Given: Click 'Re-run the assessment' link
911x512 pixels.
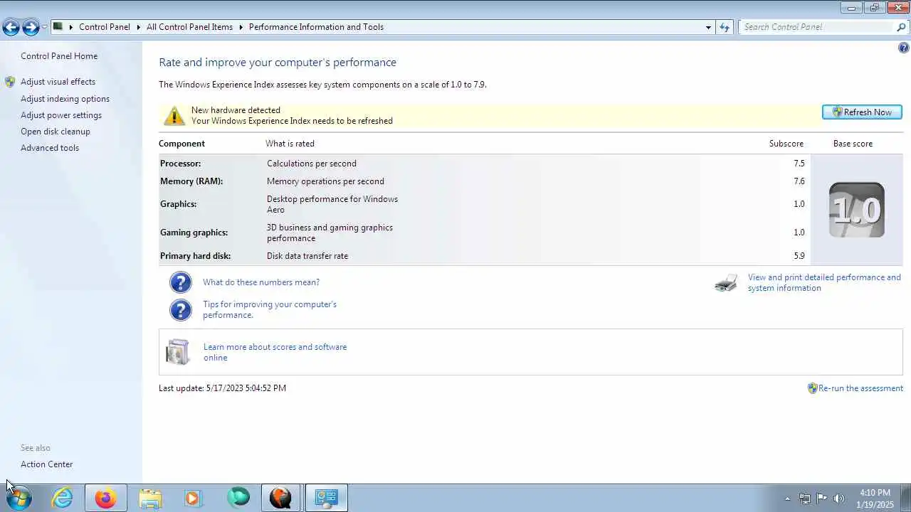Looking at the screenshot, I should [x=860, y=388].
